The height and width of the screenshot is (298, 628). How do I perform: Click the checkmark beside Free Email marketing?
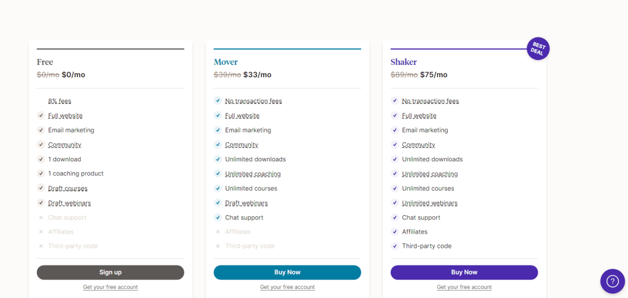pyautogui.click(x=41, y=130)
